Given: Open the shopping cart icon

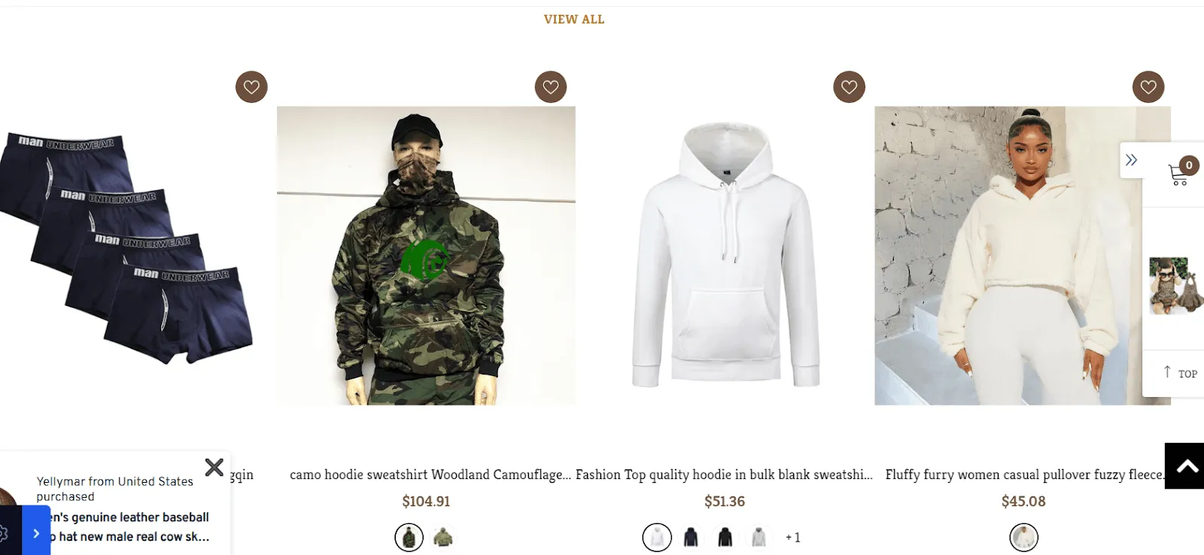Looking at the screenshot, I should pyautogui.click(x=1179, y=174).
